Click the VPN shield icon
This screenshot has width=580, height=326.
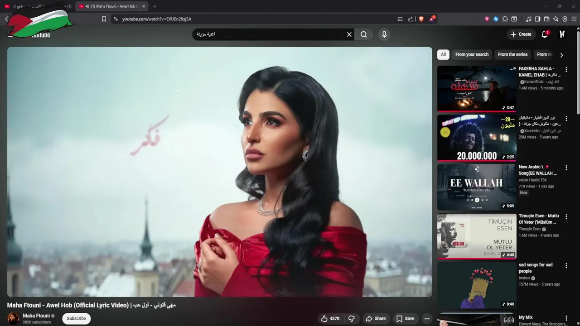pyautogui.click(x=565, y=19)
